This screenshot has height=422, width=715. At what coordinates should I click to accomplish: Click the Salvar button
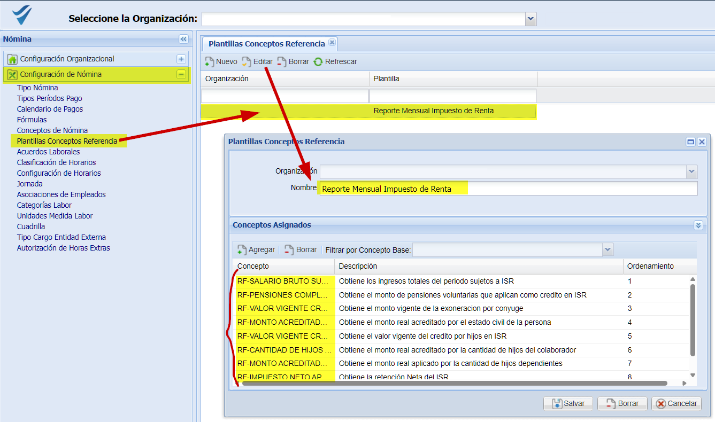coord(568,403)
